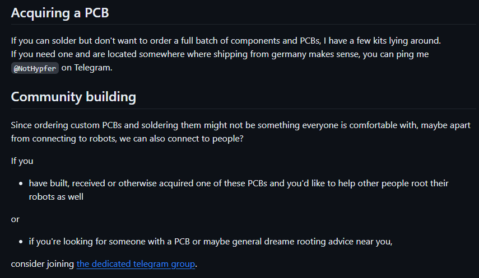The image size is (479, 278).
Task: Click the standalone 'or' text
Action: click(15, 219)
